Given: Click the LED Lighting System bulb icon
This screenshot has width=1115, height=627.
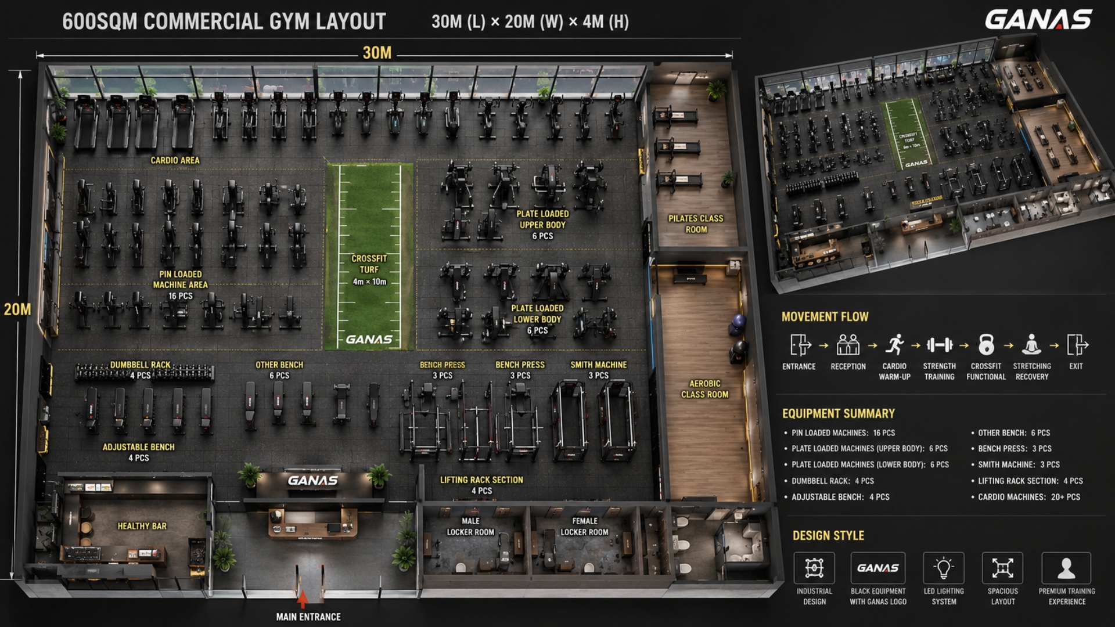Looking at the screenshot, I should (944, 568).
